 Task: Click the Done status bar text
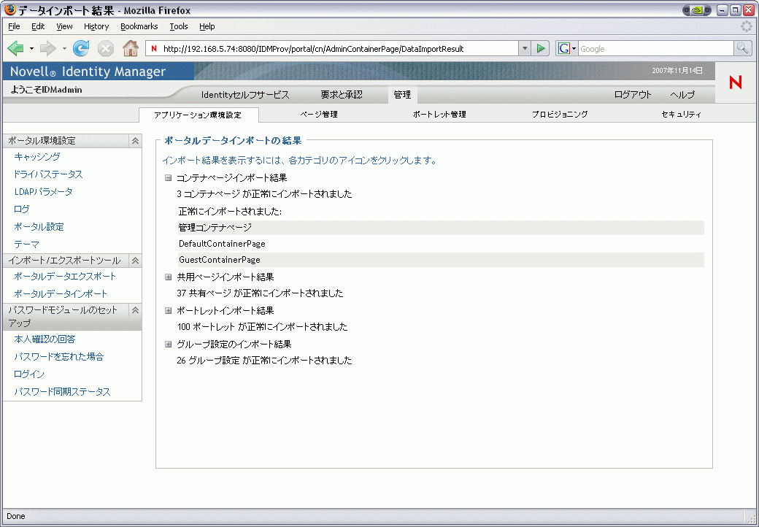16,516
